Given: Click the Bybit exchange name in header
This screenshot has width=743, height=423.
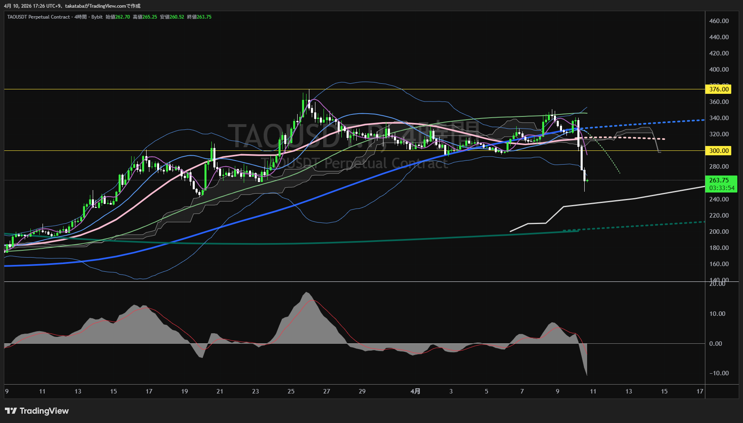Looking at the screenshot, I should pyautogui.click(x=97, y=17).
